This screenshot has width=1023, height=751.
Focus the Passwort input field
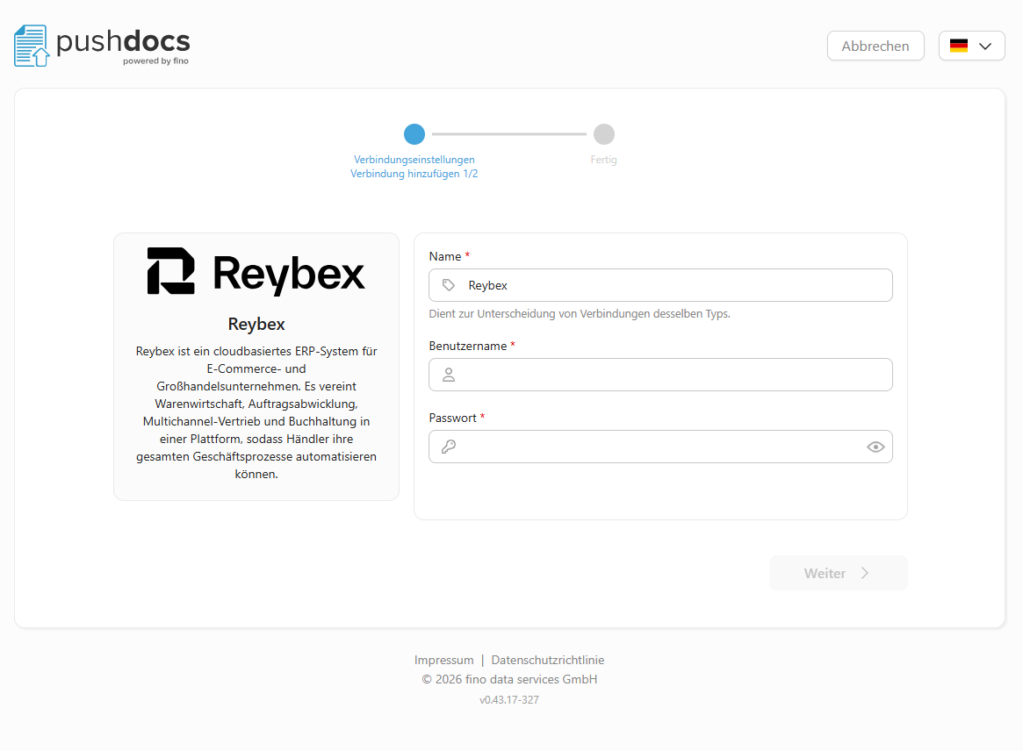pos(660,447)
